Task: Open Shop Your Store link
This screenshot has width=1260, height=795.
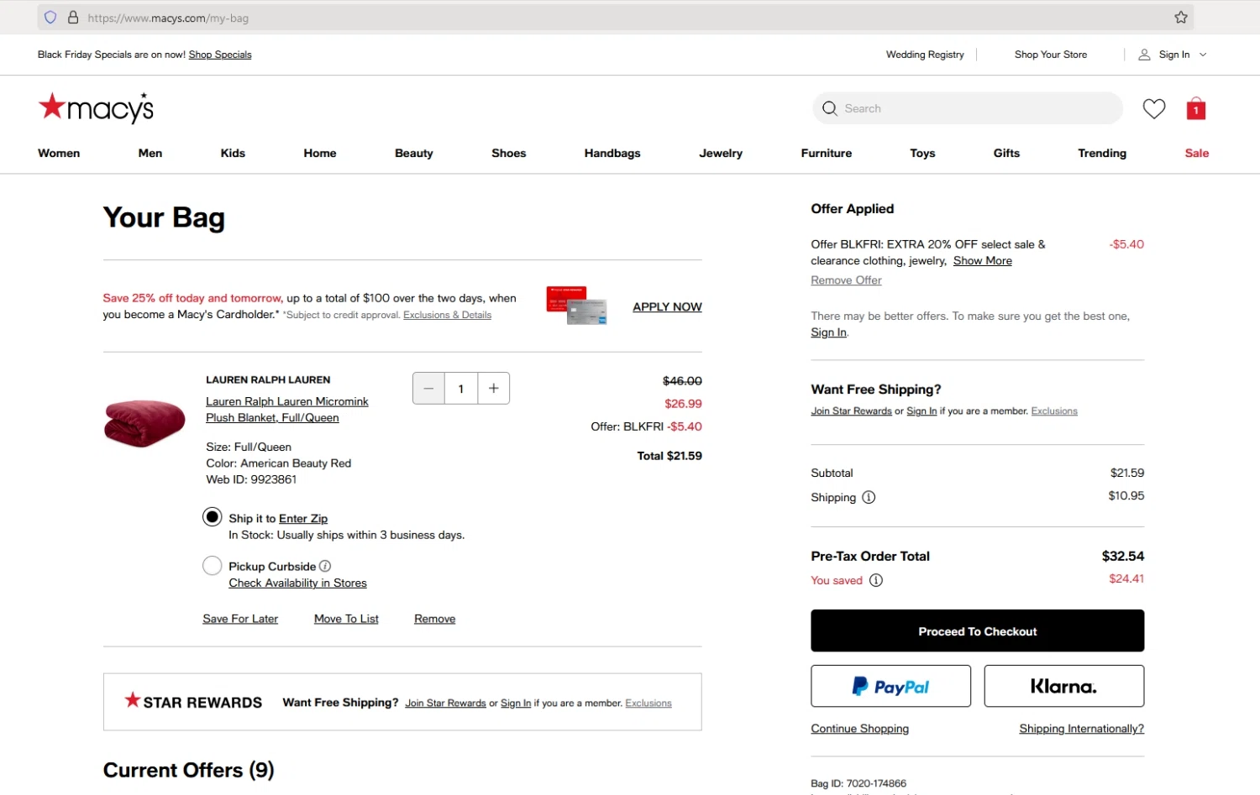Action: click(1050, 55)
